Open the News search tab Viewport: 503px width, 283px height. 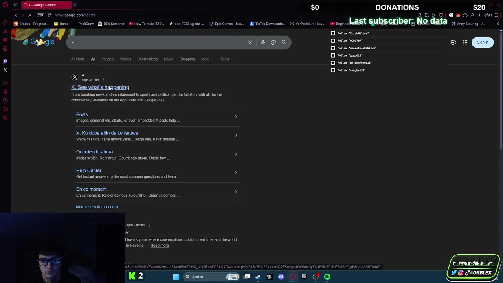click(168, 59)
